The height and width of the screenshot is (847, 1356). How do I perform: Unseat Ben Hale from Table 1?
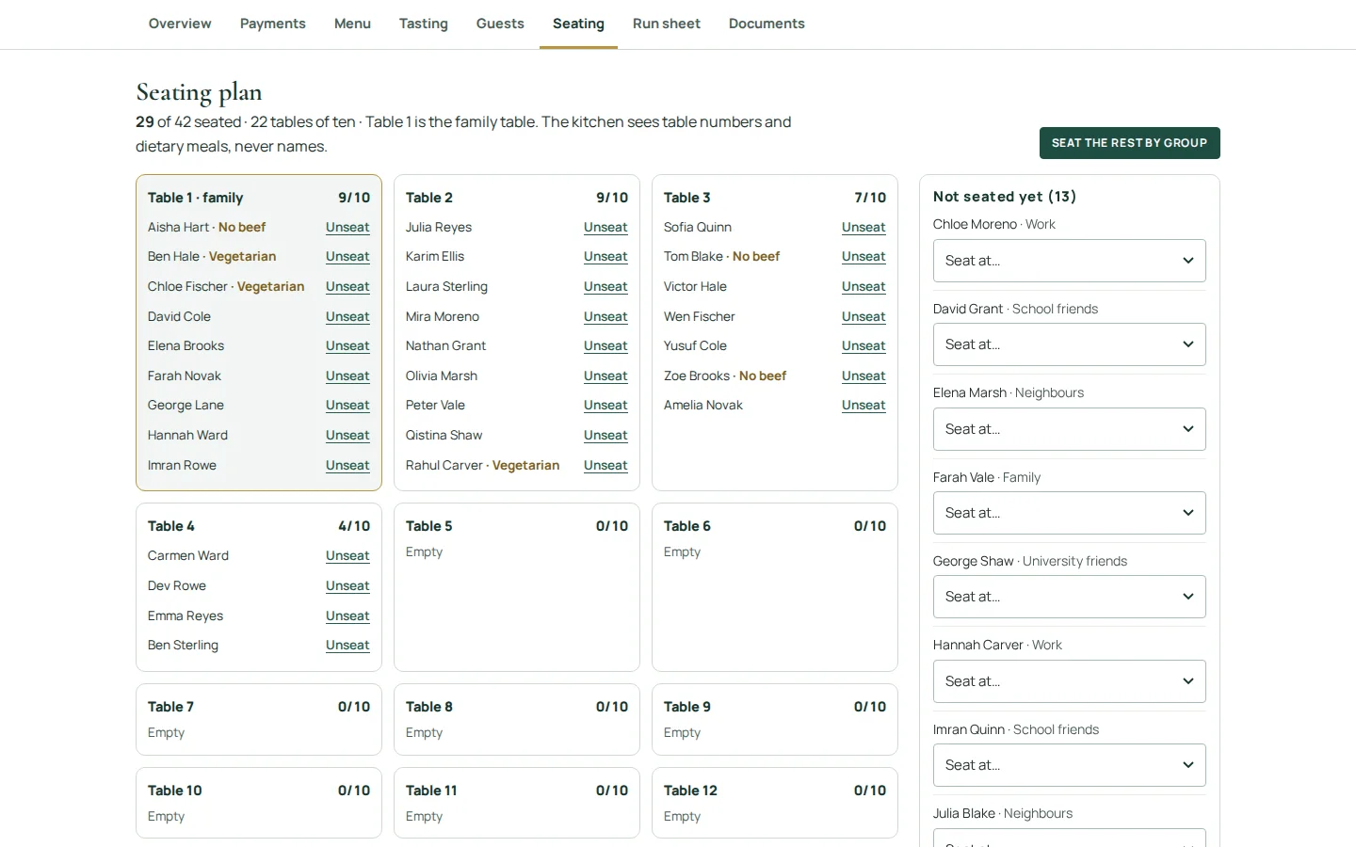coord(347,256)
